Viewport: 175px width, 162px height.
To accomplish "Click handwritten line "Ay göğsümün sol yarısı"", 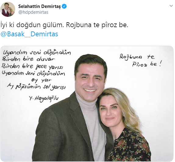I will [36, 87].
